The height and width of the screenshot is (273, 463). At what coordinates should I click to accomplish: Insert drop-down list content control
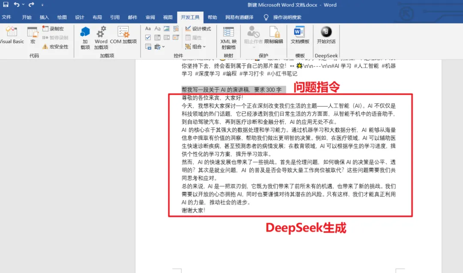click(x=166, y=37)
